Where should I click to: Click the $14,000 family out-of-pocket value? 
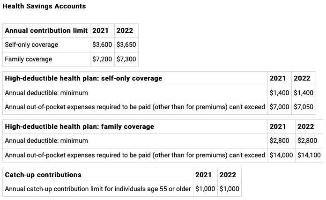(x=282, y=155)
